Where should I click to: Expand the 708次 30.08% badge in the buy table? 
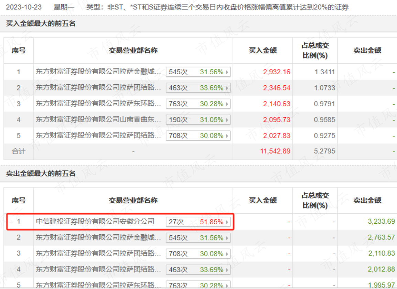(x=198, y=136)
